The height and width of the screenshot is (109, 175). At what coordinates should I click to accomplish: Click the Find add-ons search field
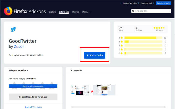[151, 11]
